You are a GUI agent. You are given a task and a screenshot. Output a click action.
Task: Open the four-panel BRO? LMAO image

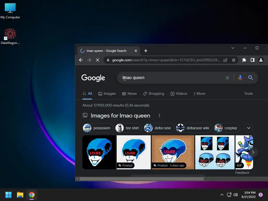coord(215,152)
